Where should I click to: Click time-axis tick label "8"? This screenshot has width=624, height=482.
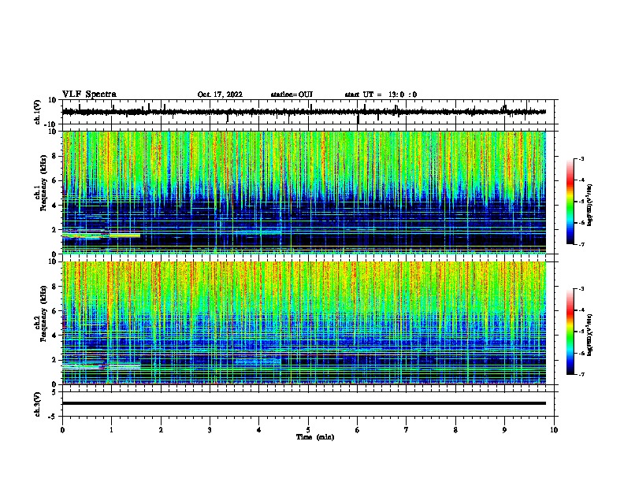[x=455, y=430]
